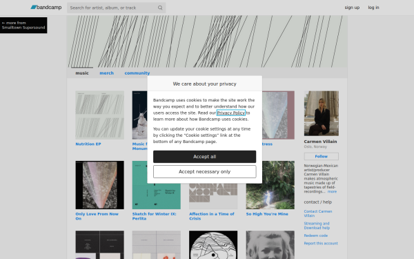Click the striped header banner image
This screenshot has height=259, width=414.
tap(207, 41)
